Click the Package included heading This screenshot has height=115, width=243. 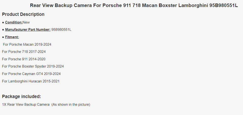[x=22, y=96]
